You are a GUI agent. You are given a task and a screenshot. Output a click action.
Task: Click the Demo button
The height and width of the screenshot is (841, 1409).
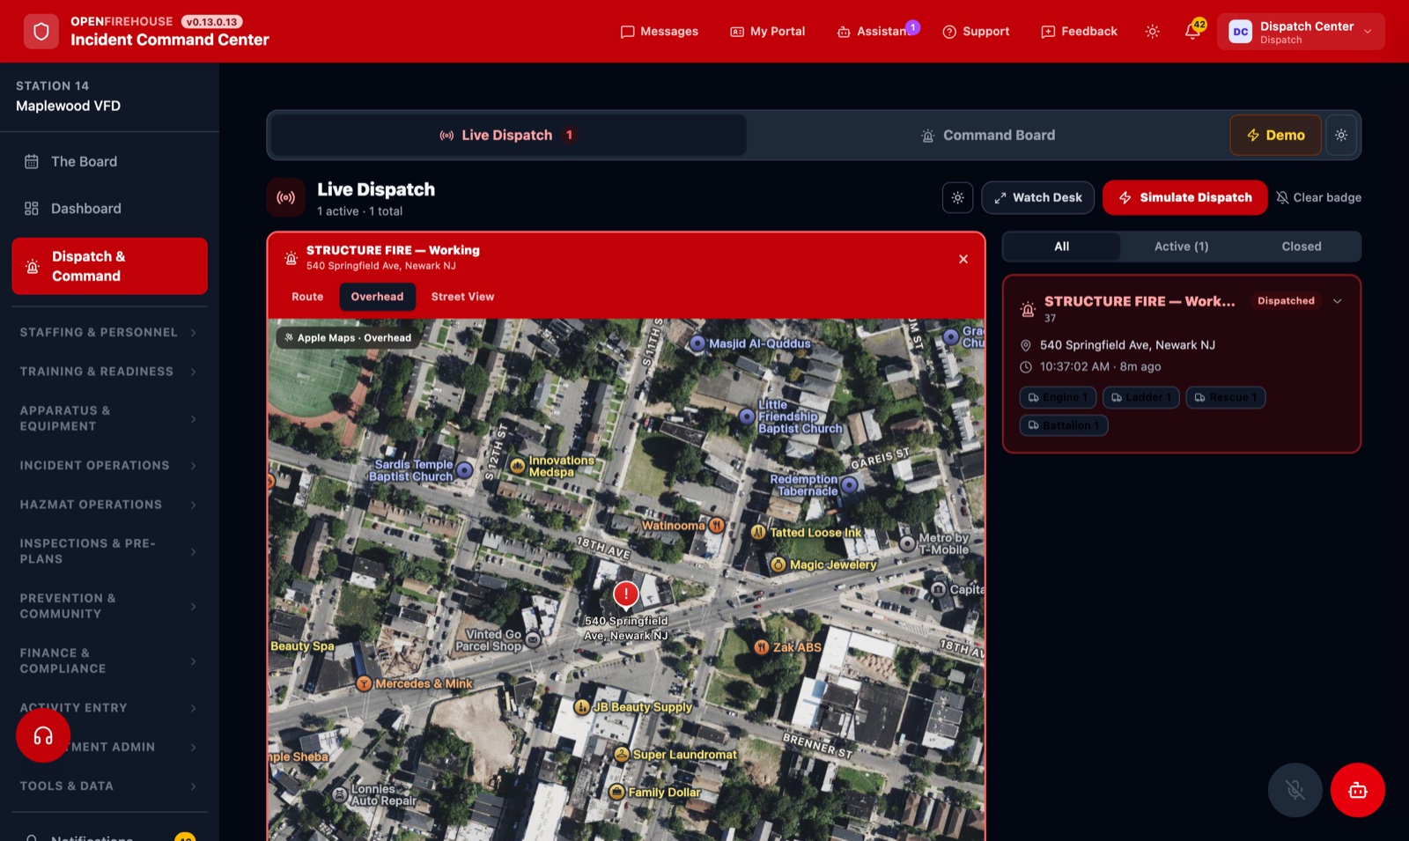1275,136
